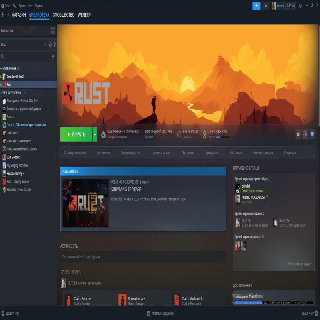
Task: Open dropdown arrow next to Играть
Action: [95, 134]
